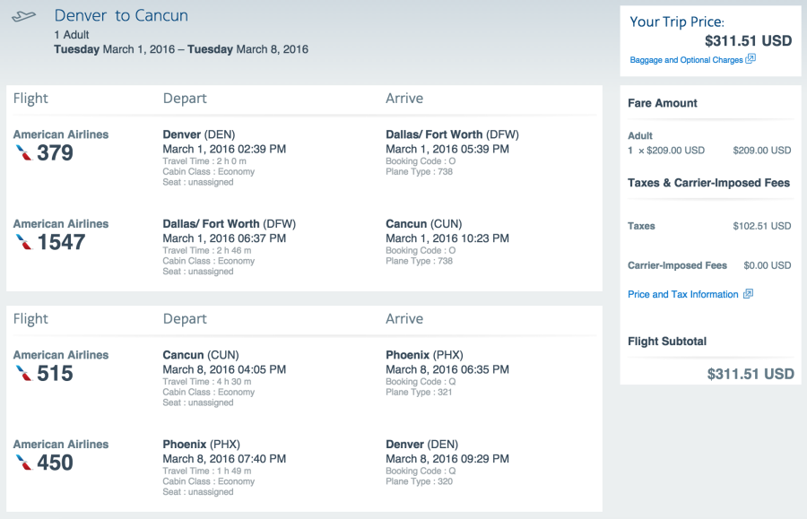
Task: Click the Cancun (CUN) arrival of flight 1547
Action: point(423,224)
